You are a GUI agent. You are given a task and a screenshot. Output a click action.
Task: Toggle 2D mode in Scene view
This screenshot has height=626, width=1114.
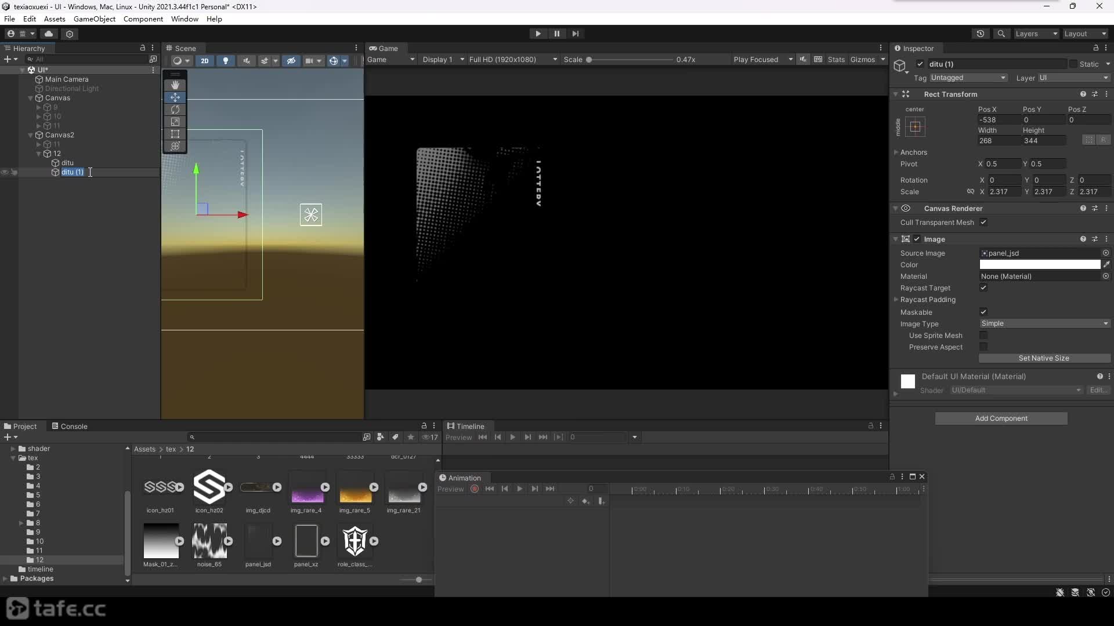point(205,60)
